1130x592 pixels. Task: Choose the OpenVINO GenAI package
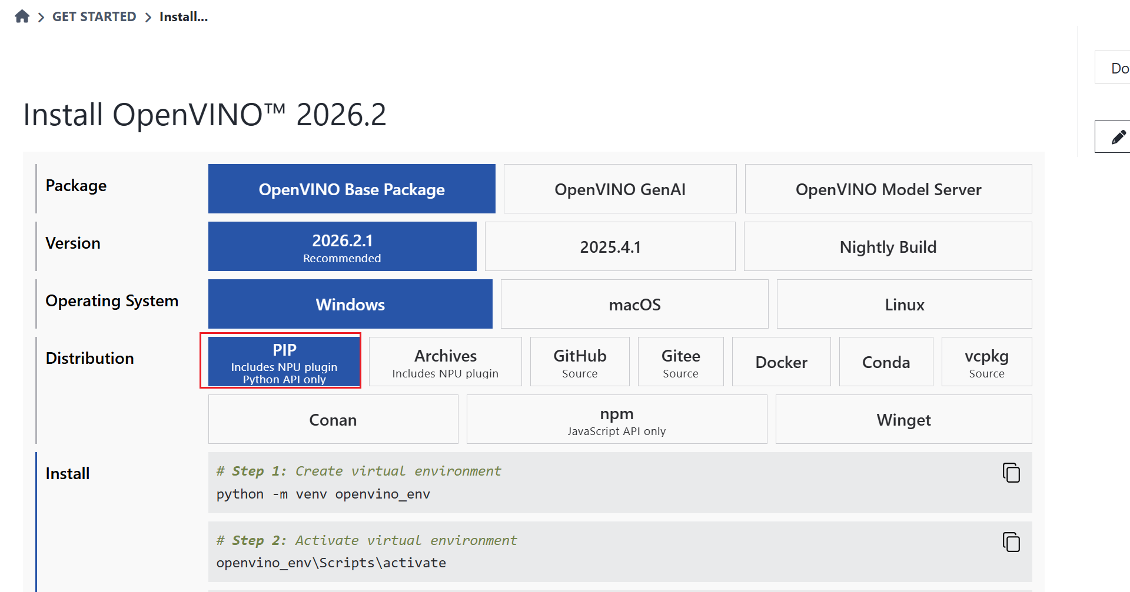pyautogui.click(x=620, y=189)
